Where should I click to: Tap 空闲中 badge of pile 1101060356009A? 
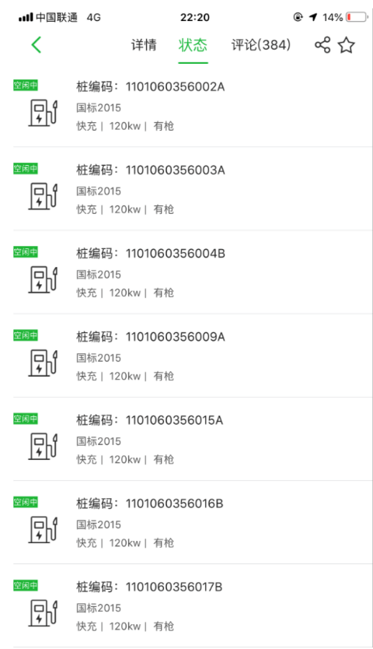pyautogui.click(x=26, y=335)
